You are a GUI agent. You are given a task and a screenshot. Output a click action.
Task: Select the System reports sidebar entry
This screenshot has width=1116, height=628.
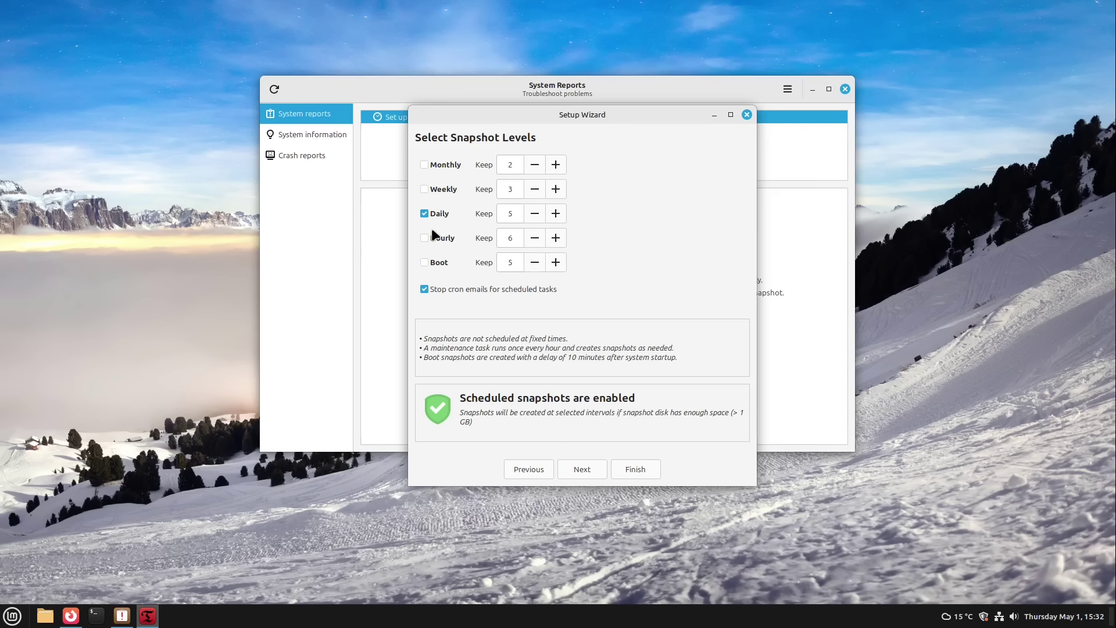304,113
